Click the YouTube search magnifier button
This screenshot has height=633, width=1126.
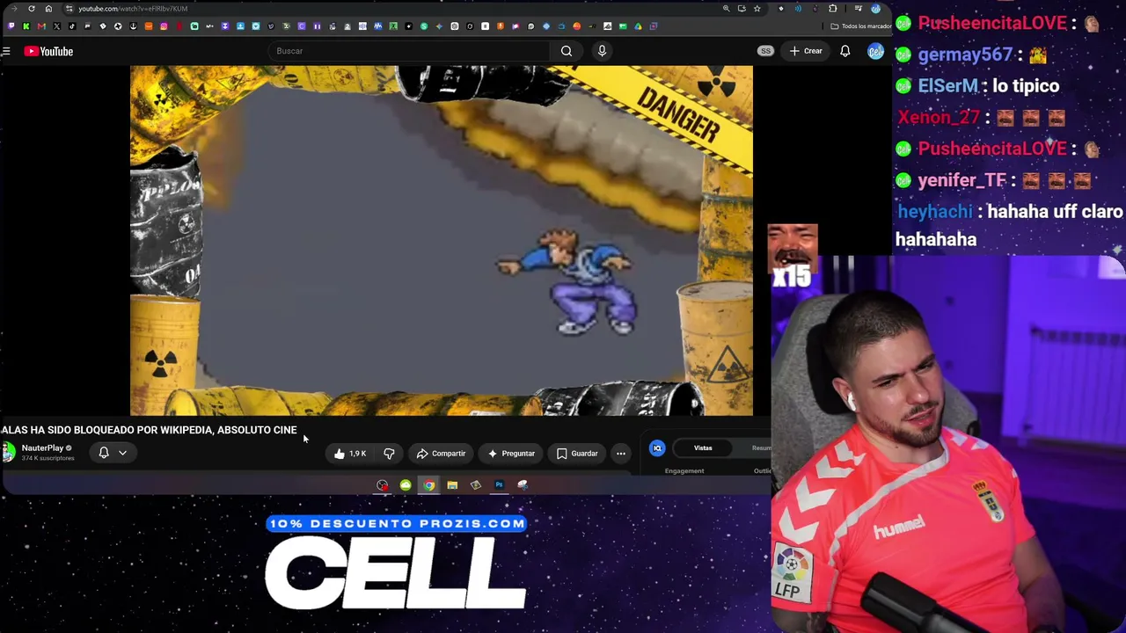tap(567, 51)
